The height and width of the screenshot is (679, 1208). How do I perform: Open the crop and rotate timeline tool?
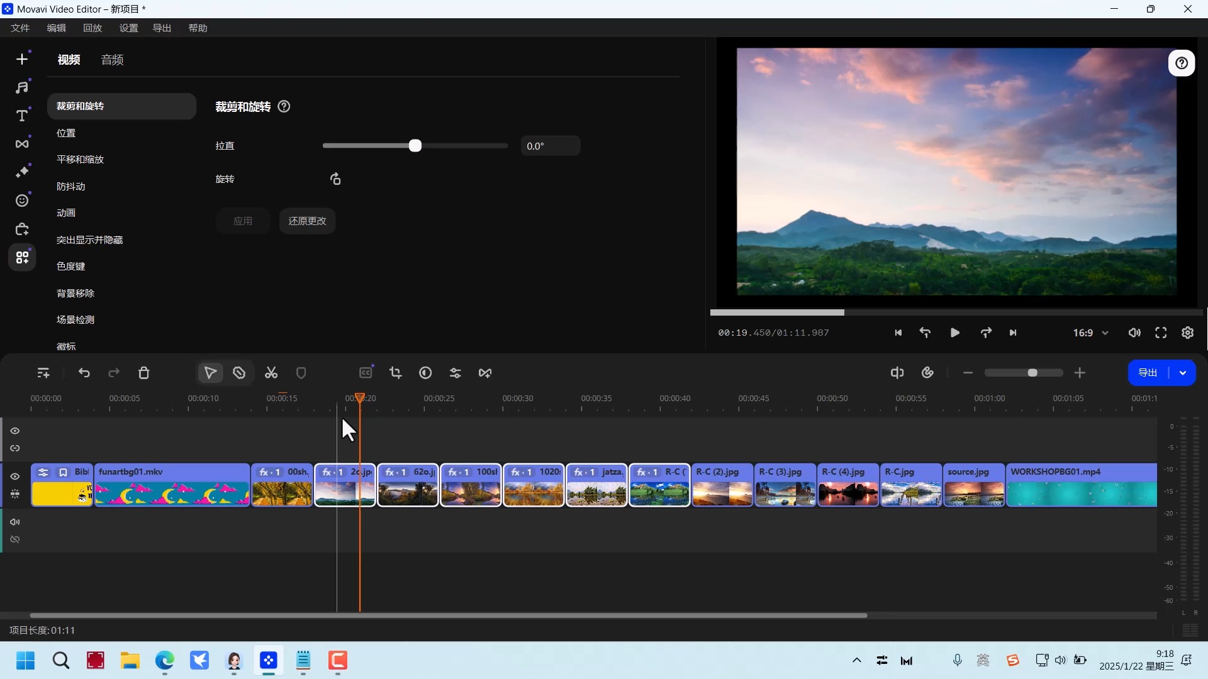click(395, 373)
